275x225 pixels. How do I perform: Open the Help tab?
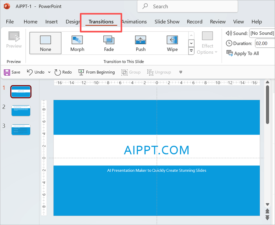pyautogui.click(x=257, y=22)
